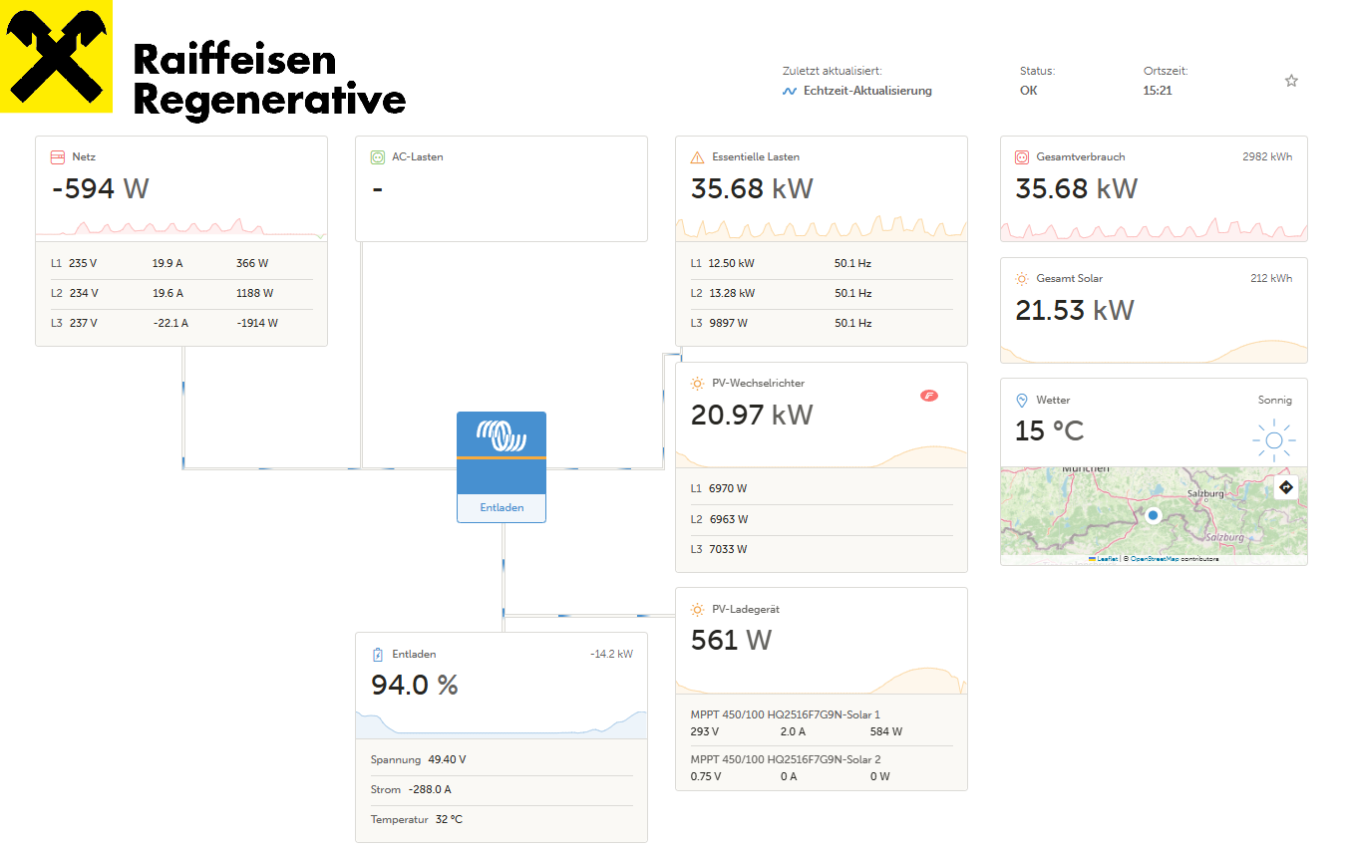Click the Gesamt Solar sun icon

[x=1021, y=279]
